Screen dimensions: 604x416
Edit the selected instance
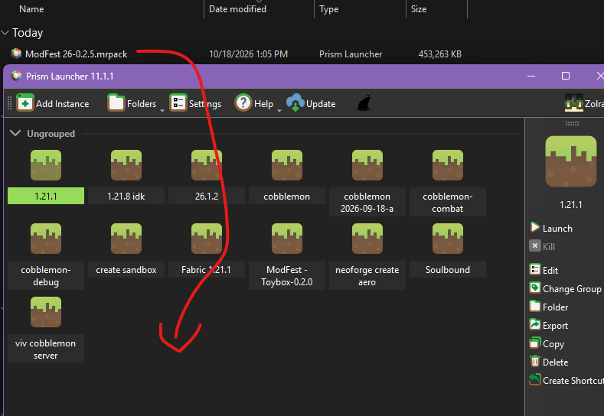click(x=544, y=270)
